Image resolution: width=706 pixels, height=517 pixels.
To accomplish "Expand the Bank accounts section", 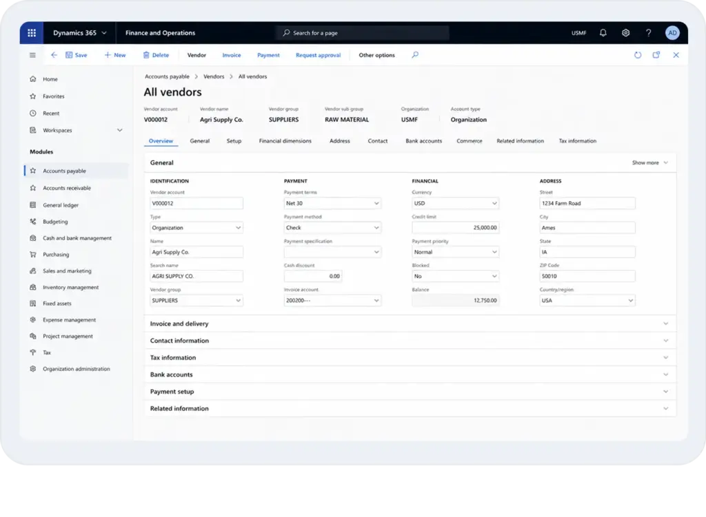I will click(x=410, y=374).
